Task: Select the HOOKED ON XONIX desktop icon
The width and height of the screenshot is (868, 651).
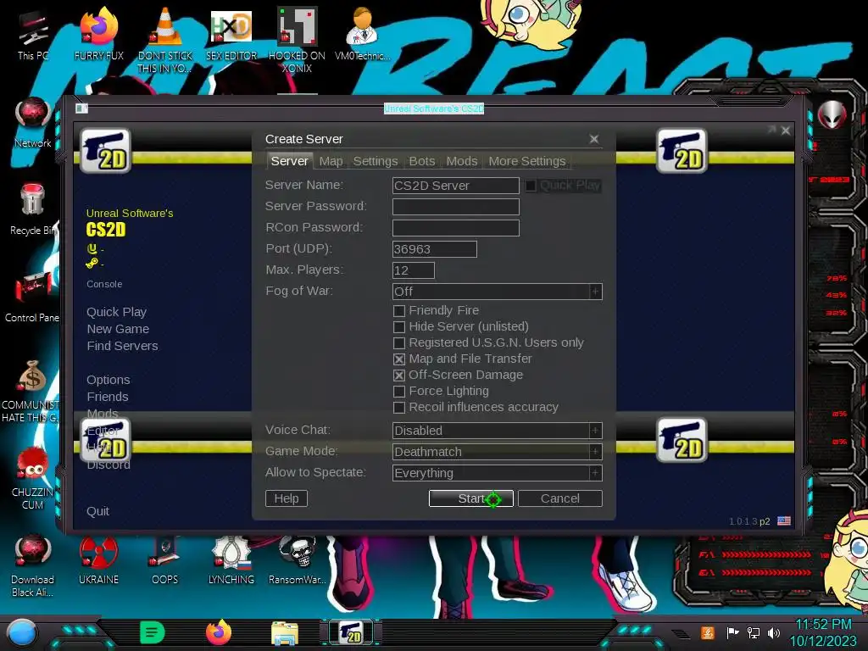Action: [x=297, y=40]
